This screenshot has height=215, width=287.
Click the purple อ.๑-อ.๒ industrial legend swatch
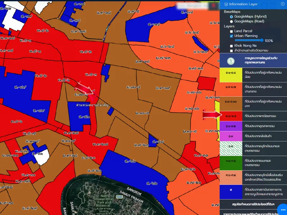[x=230, y=126]
